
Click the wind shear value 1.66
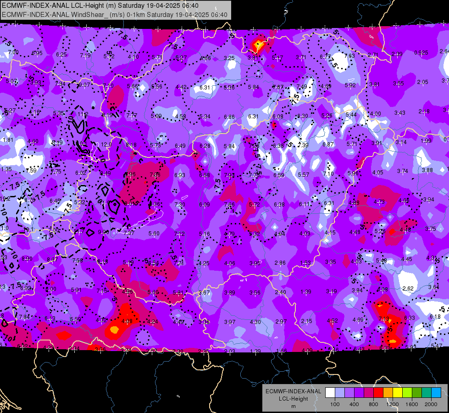pyautogui.click(x=282, y=351)
